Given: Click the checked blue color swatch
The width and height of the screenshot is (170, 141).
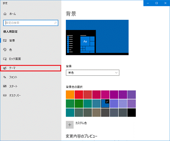Looking at the screenshot, I should tap(105, 104).
